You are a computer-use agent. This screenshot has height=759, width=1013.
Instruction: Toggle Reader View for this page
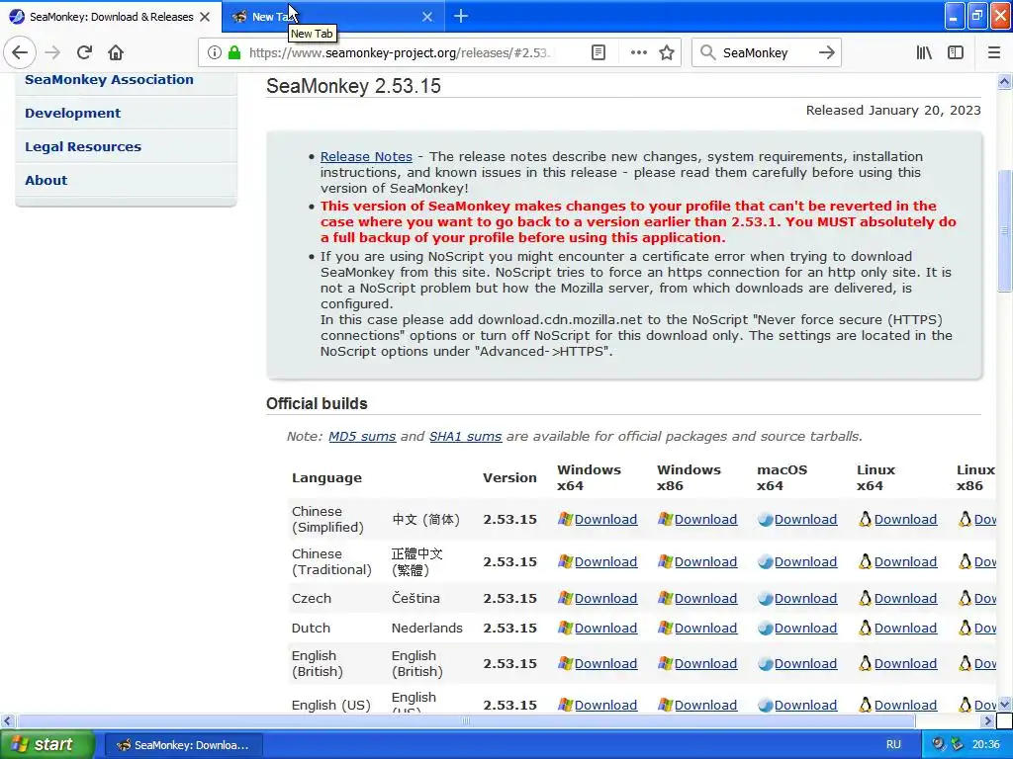[x=599, y=52]
